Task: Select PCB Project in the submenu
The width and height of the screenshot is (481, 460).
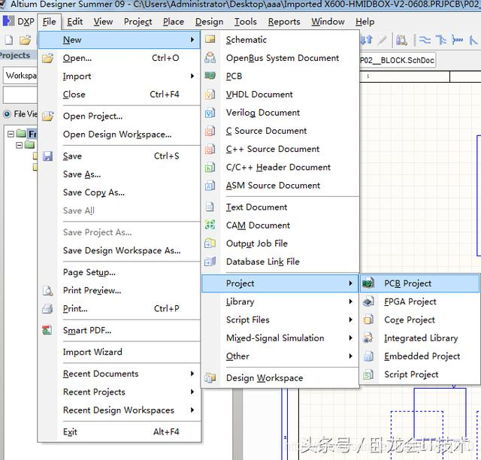Action: [419, 283]
